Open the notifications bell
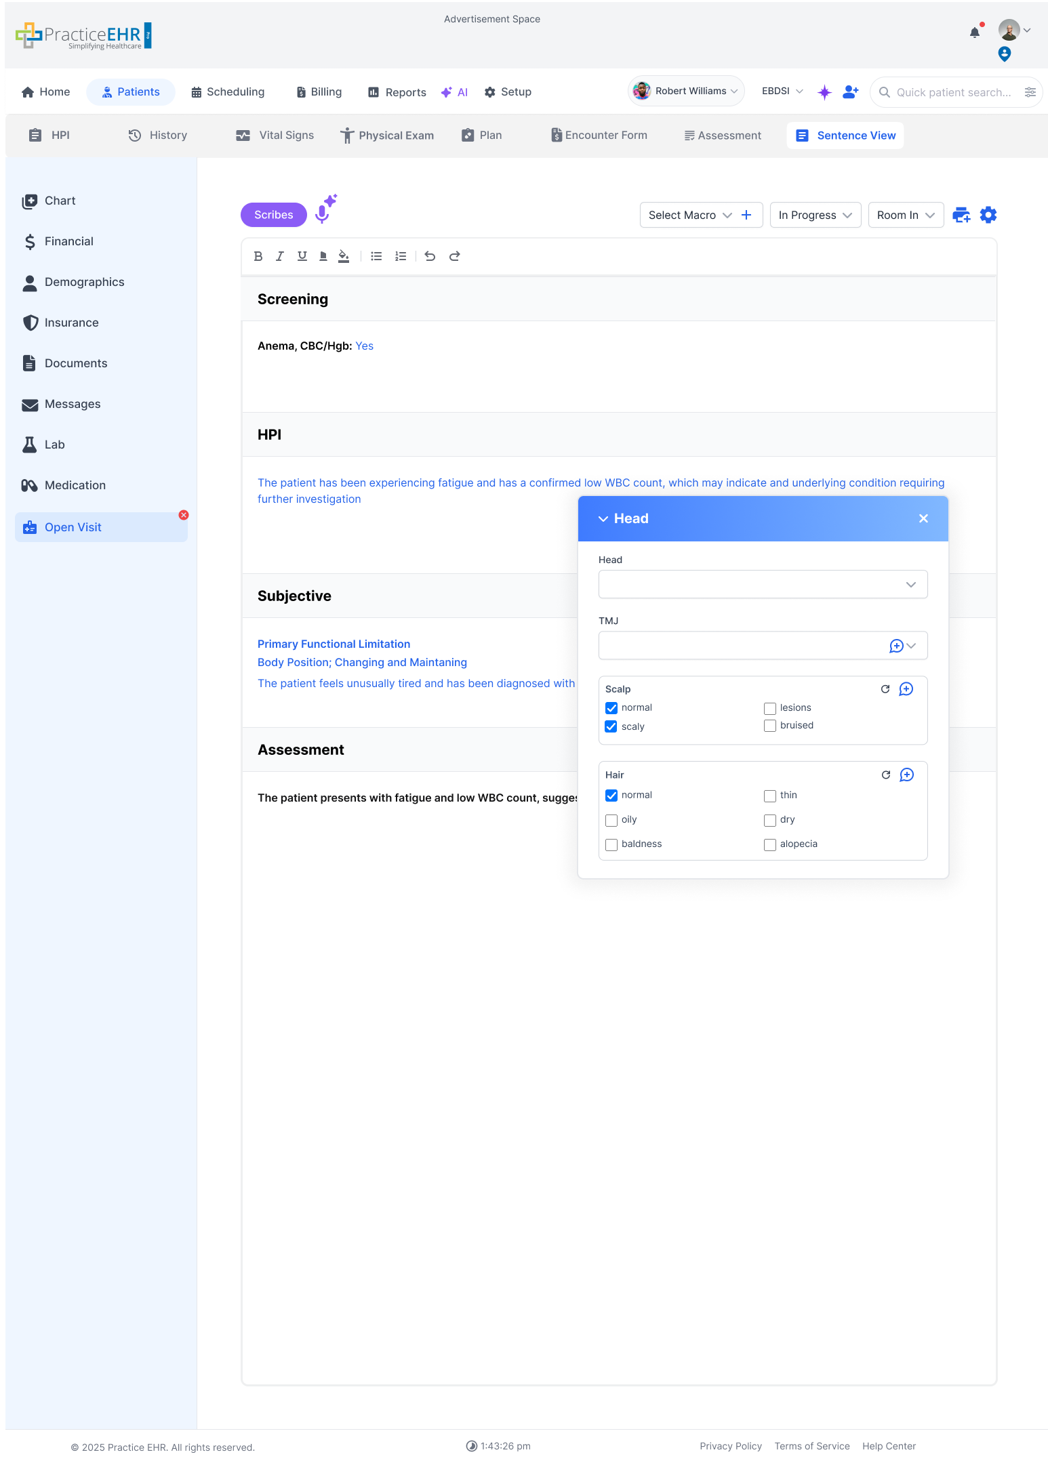The height and width of the screenshot is (1465, 1048). tap(974, 33)
